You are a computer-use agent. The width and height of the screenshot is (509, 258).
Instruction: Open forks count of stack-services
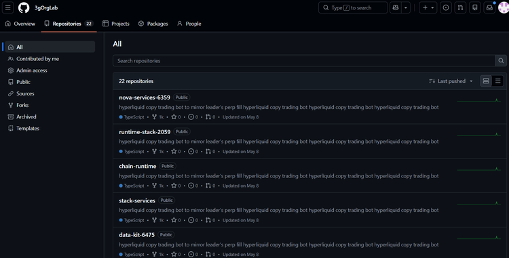[x=157, y=220]
